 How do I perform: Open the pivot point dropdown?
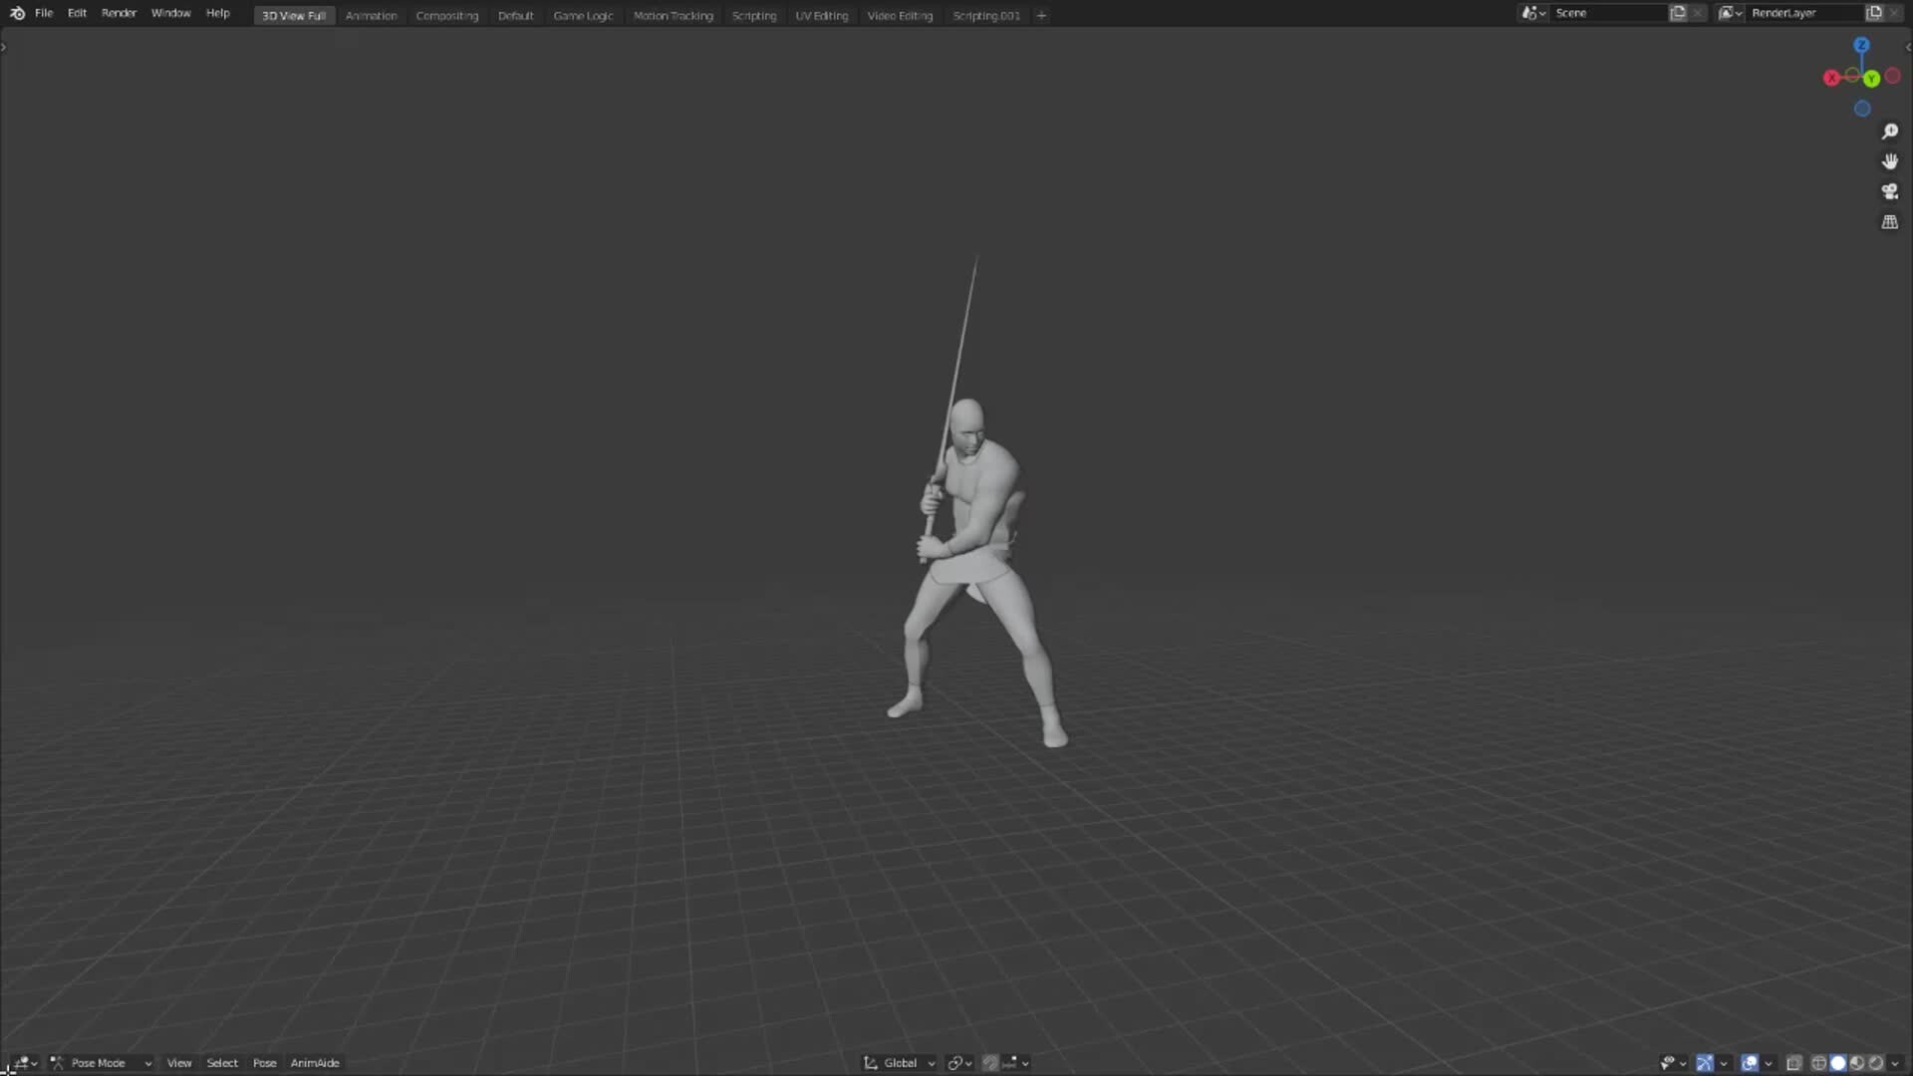click(x=958, y=1063)
